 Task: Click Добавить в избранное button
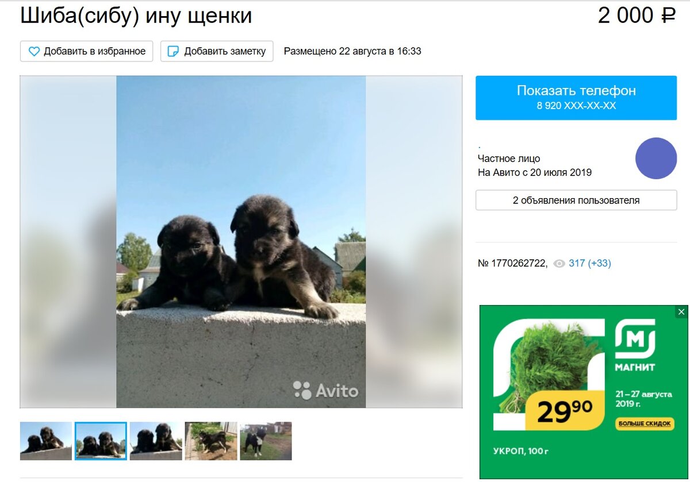pyautogui.click(x=87, y=51)
